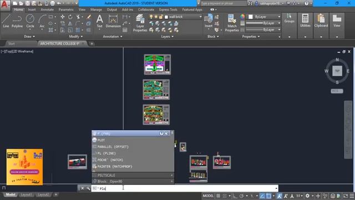Click the Scale tool icon

pos(70,30)
